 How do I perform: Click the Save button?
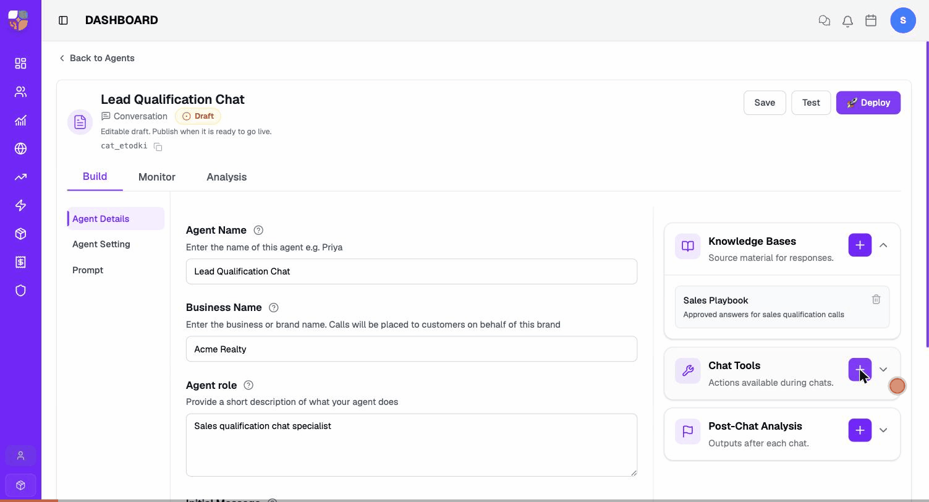(765, 103)
